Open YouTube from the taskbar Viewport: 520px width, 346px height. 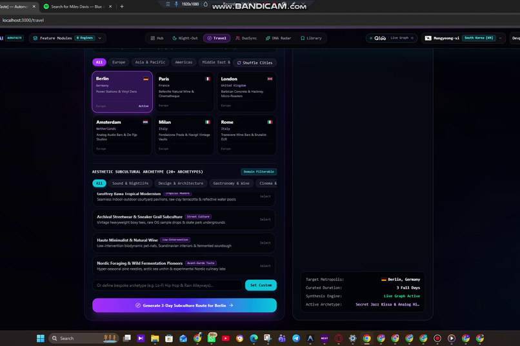tap(226, 338)
